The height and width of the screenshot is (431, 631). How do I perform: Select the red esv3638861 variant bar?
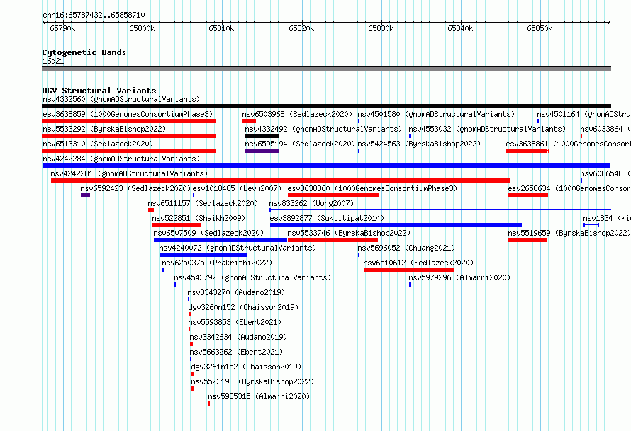pyautogui.click(x=528, y=151)
